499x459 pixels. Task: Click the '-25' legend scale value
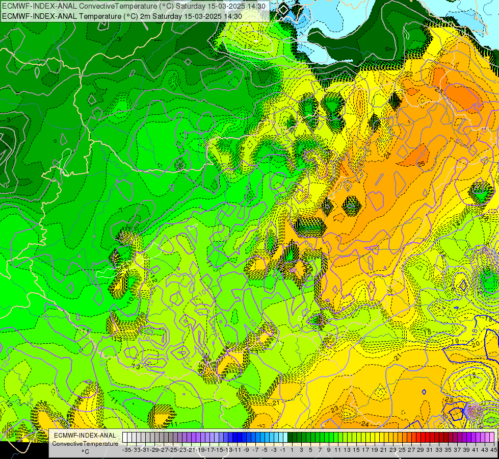click(x=173, y=450)
